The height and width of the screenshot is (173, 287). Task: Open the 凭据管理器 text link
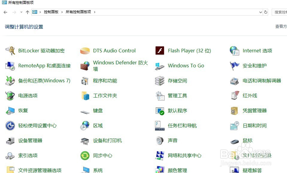tap(255, 110)
